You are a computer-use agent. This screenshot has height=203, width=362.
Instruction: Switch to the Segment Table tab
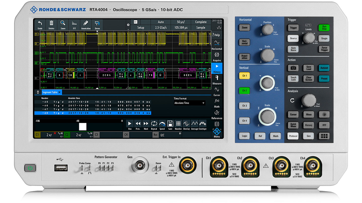pyautogui.click(x=50, y=92)
